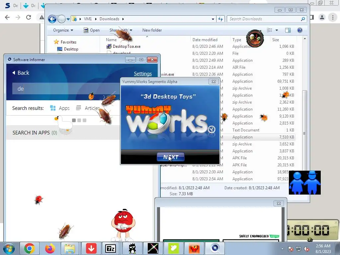340x255 pixels.
Task: Open the Share with menu
Action: [x=121, y=30]
